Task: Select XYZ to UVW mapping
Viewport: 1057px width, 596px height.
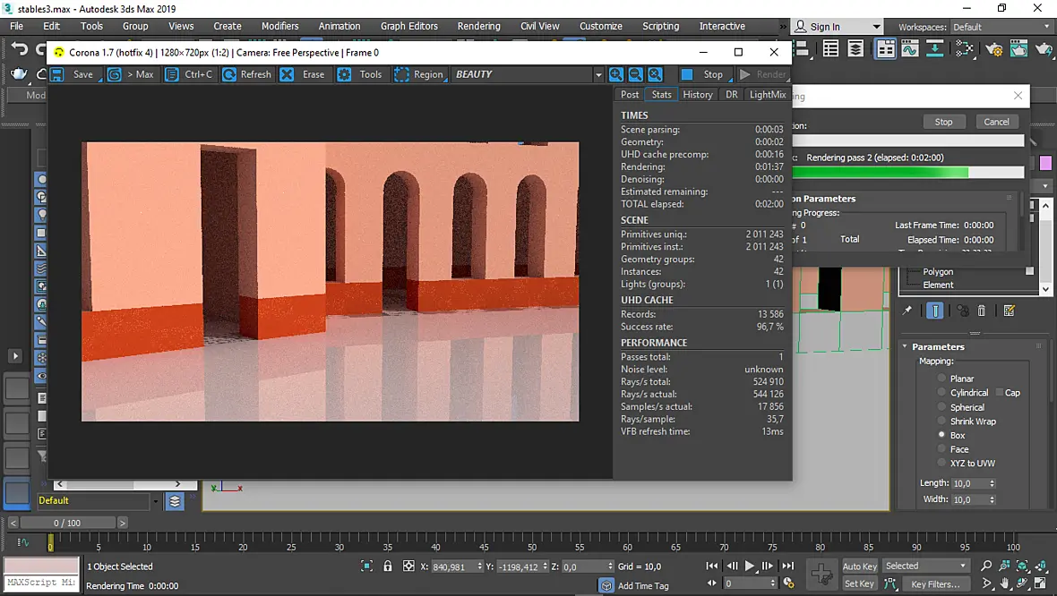Action: pyautogui.click(x=941, y=463)
